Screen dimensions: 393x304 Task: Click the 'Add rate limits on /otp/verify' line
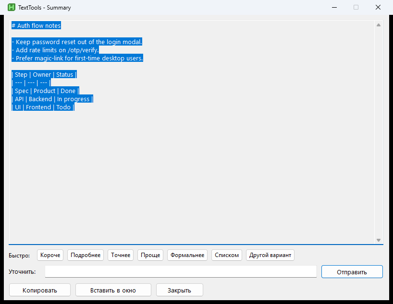[55, 50]
